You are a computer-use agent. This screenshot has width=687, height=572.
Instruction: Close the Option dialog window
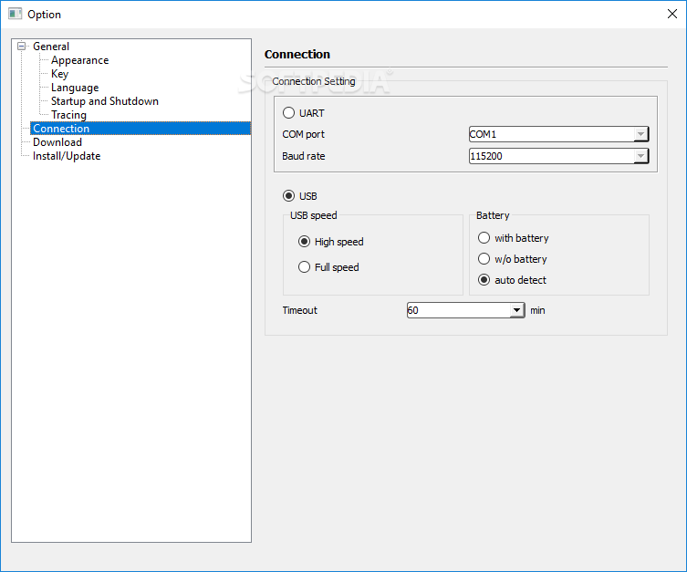point(672,14)
